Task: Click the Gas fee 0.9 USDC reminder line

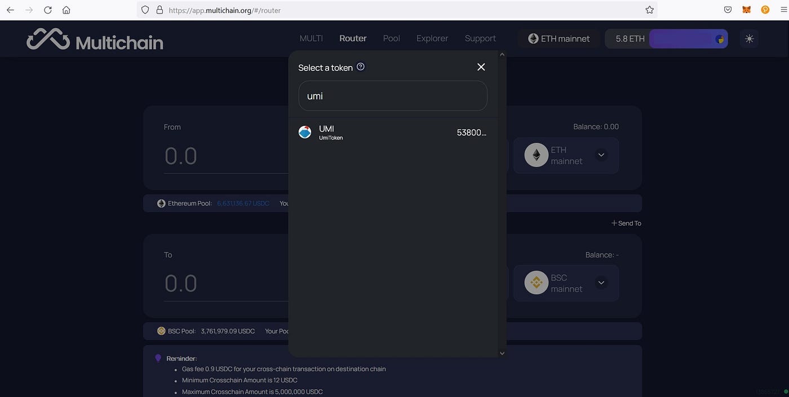Action: point(284,369)
